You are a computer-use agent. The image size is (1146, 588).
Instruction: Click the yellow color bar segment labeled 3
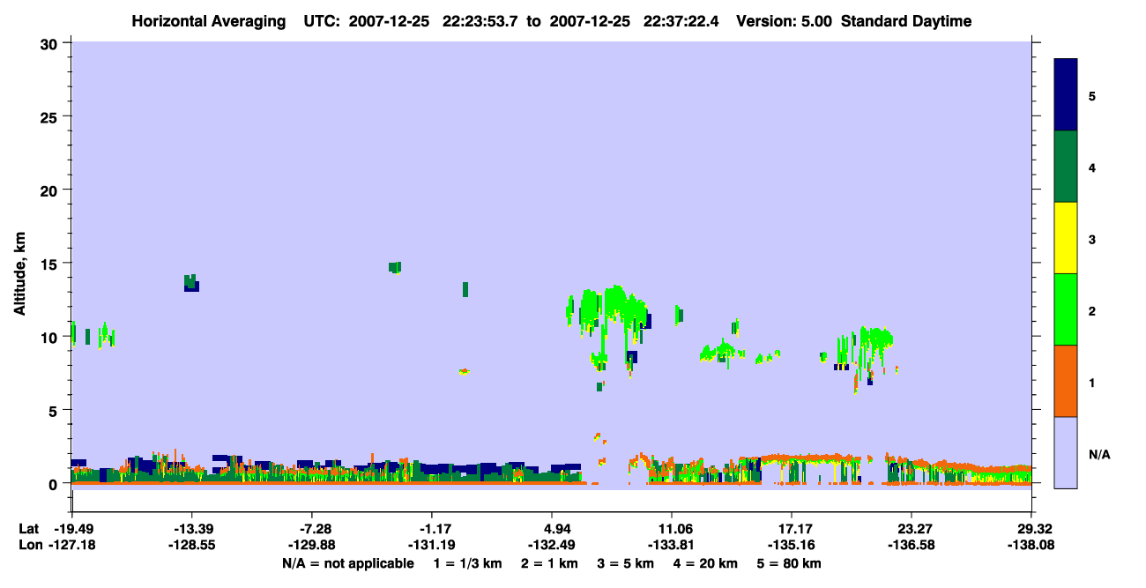pos(1066,238)
